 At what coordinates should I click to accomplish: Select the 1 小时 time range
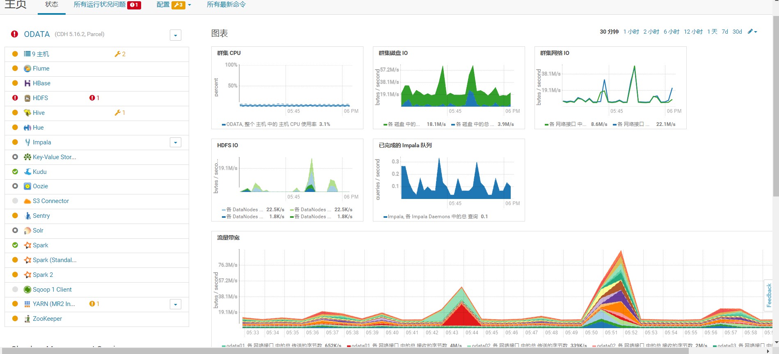point(631,32)
